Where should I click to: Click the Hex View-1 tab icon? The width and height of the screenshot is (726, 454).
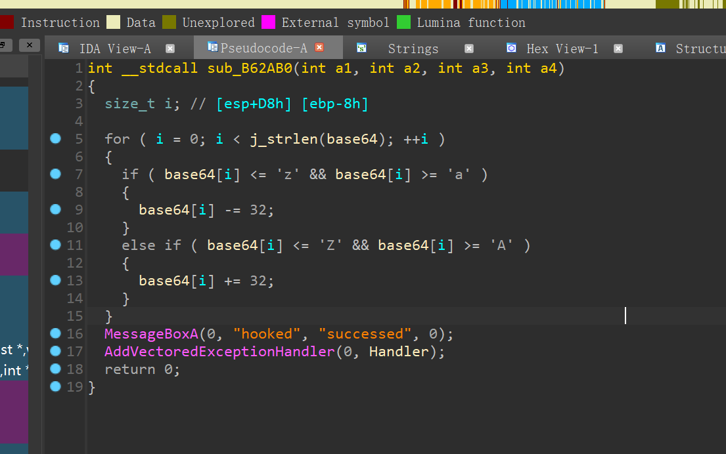[x=511, y=48]
